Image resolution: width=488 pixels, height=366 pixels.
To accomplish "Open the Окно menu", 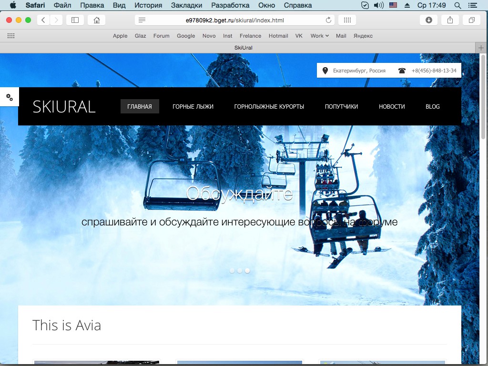I will pyautogui.click(x=267, y=5).
